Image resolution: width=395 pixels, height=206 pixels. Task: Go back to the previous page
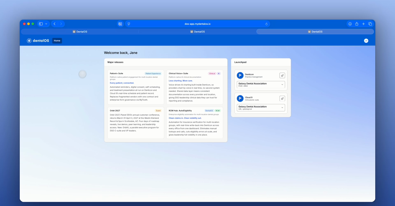(55, 24)
